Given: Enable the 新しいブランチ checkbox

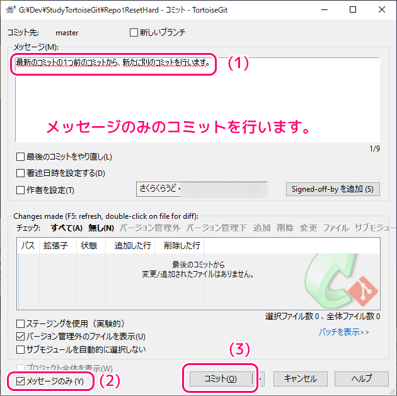Looking at the screenshot, I should tap(134, 32).
